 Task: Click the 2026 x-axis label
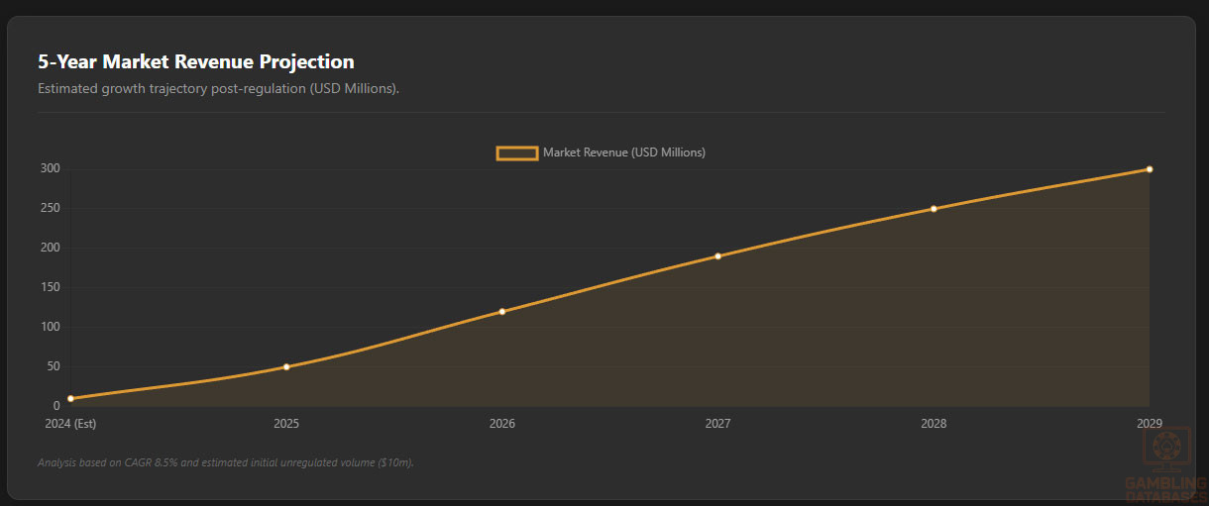[x=502, y=424]
